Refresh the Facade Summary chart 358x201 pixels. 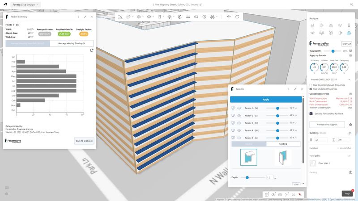click(92, 50)
